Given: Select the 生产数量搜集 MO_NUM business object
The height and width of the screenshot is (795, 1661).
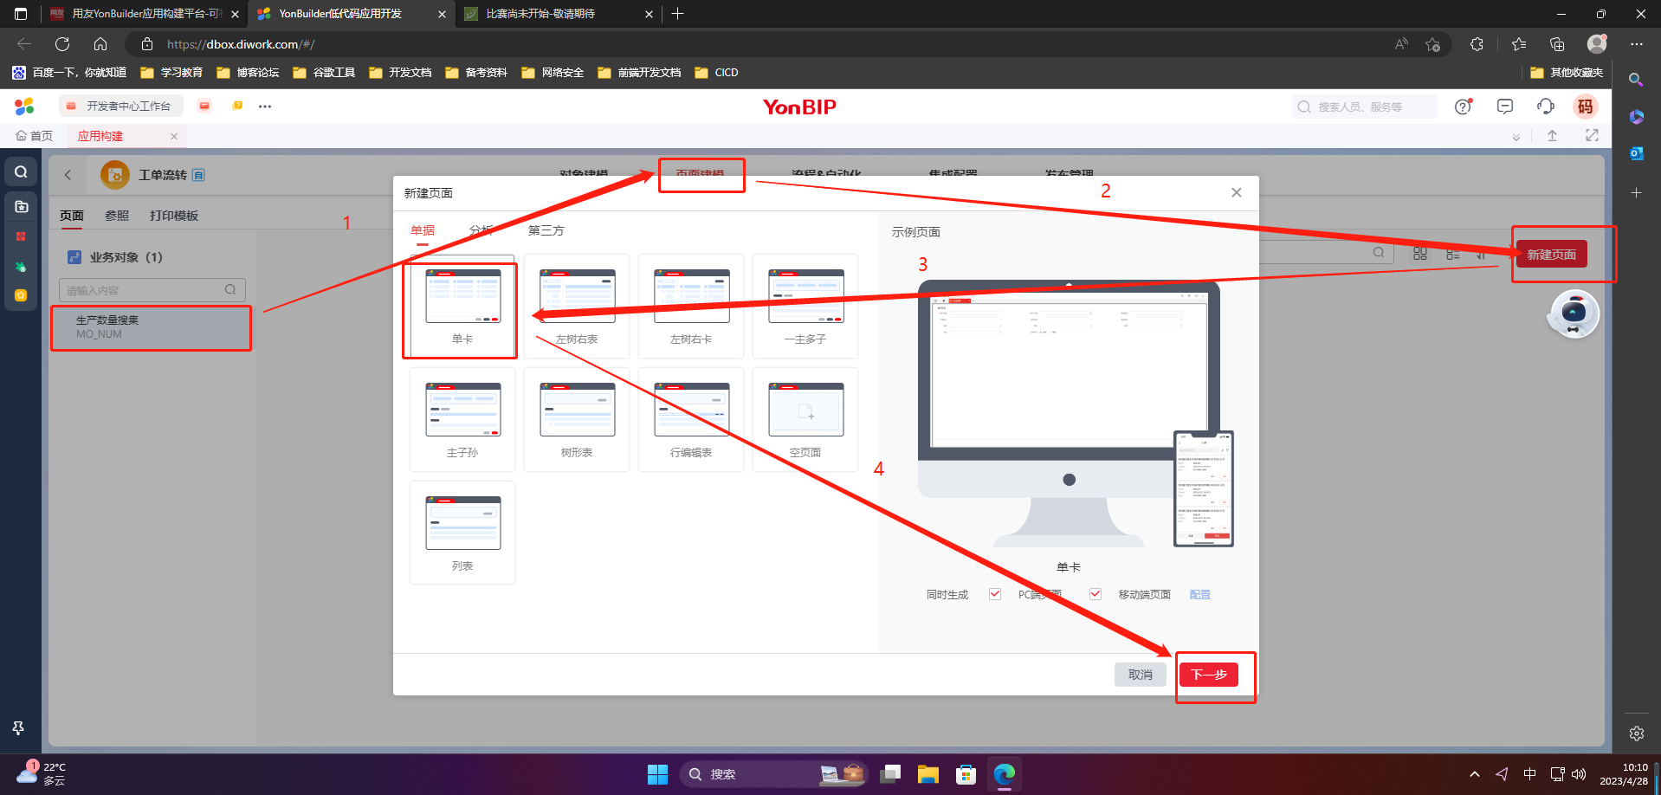Looking at the screenshot, I should pyautogui.click(x=152, y=326).
